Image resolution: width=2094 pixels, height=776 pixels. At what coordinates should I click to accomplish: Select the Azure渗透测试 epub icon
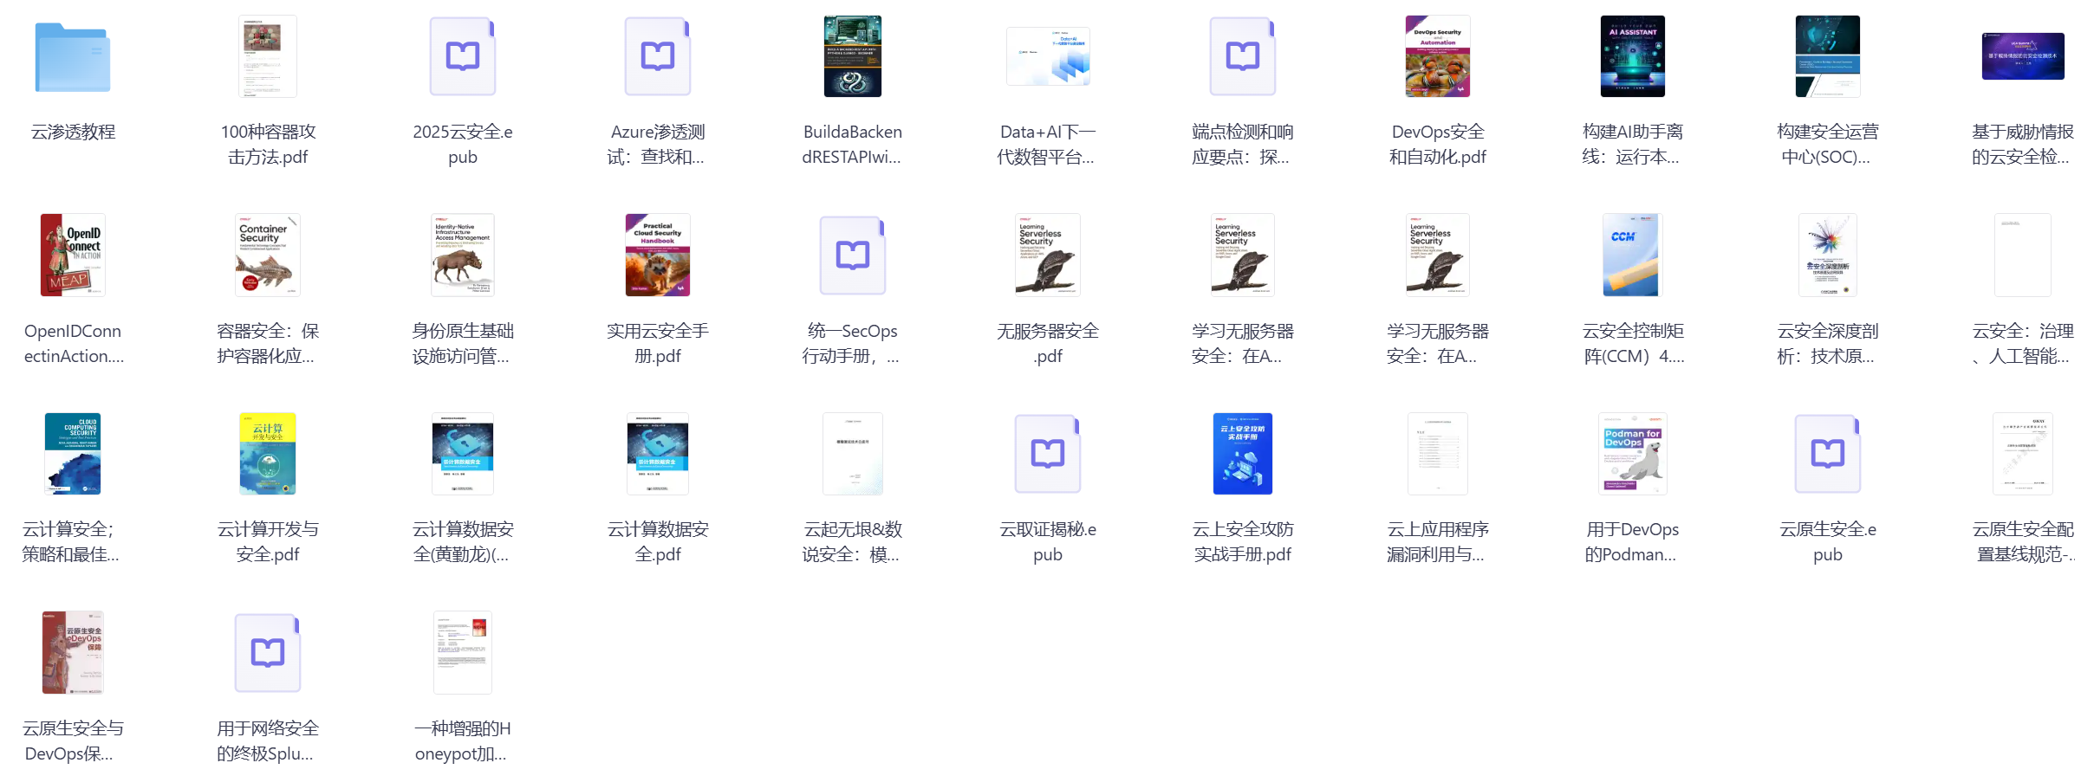(x=658, y=56)
